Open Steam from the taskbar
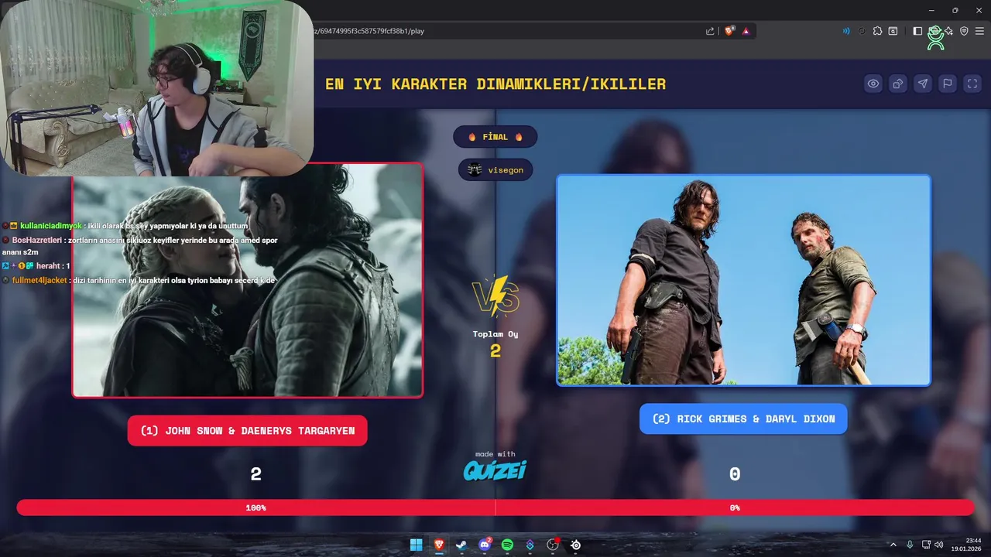The height and width of the screenshot is (557, 991). (461, 545)
